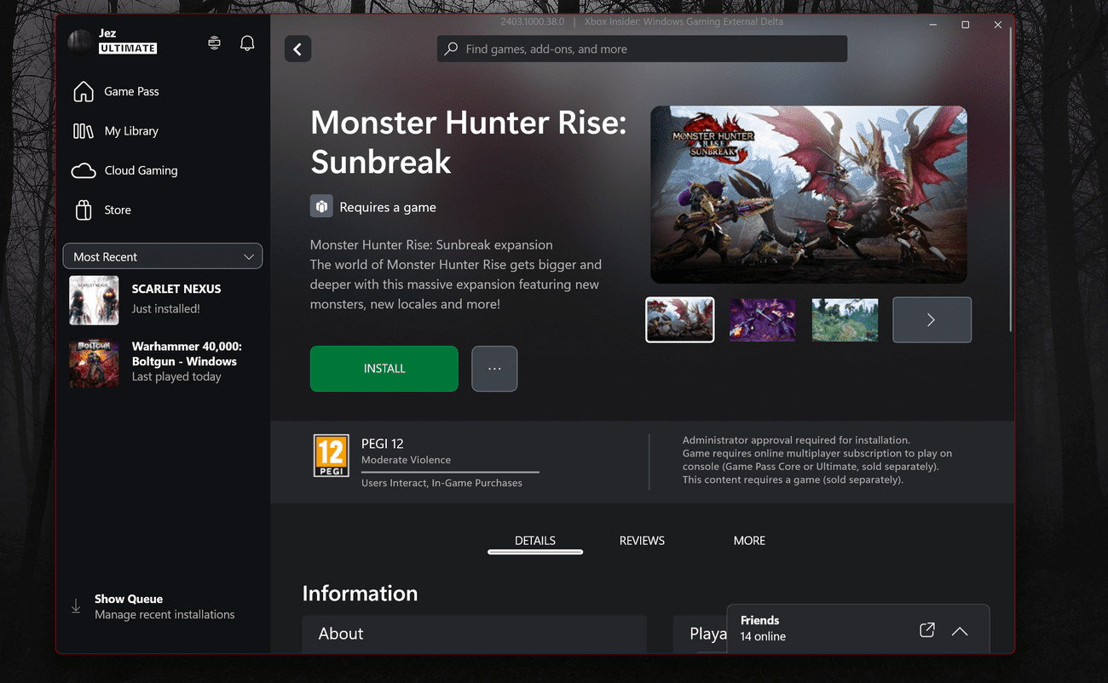Advance the screenshot carousel right arrow
This screenshot has height=683, width=1108.
point(932,319)
